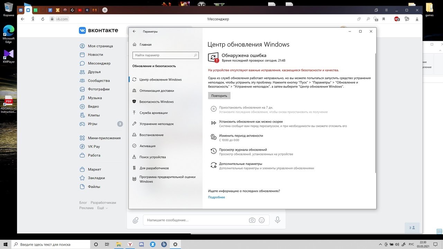Go back in the Settings window
The width and height of the screenshot is (443, 249).
[x=134, y=31]
